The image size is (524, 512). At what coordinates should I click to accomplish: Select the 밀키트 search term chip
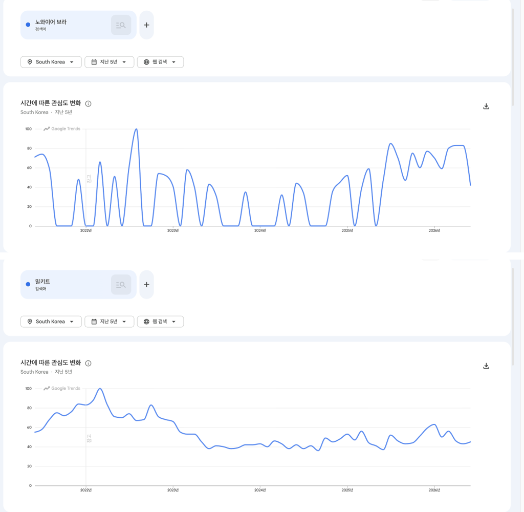(66, 285)
